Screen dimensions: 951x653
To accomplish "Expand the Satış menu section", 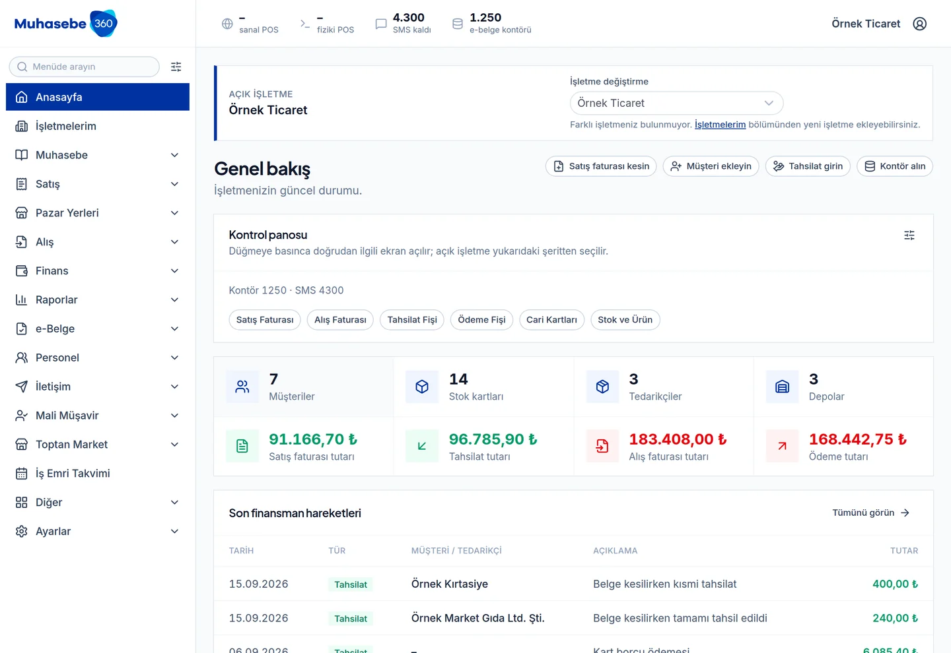I will 98,184.
